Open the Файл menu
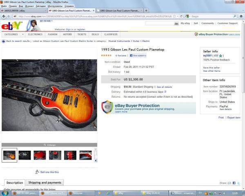This screenshot has width=245, height=196. pyautogui.click(x=4, y=6)
